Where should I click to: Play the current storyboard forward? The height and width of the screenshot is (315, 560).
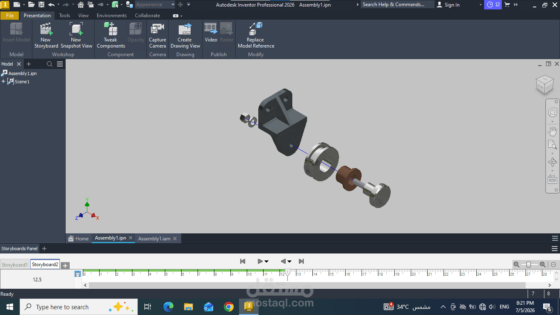[x=260, y=261]
